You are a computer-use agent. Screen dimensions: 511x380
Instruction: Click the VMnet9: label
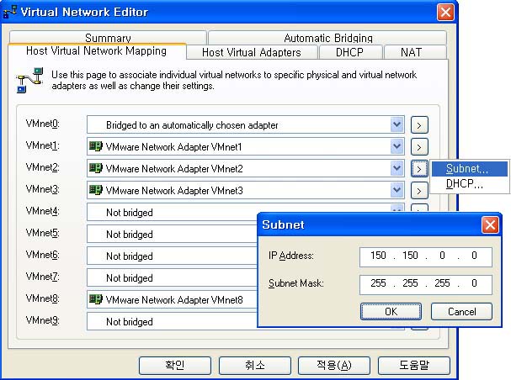pos(43,320)
